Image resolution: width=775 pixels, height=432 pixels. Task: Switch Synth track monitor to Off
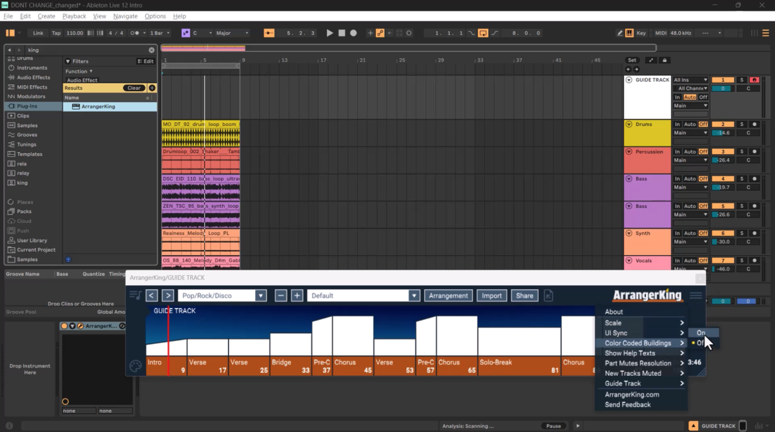703,233
